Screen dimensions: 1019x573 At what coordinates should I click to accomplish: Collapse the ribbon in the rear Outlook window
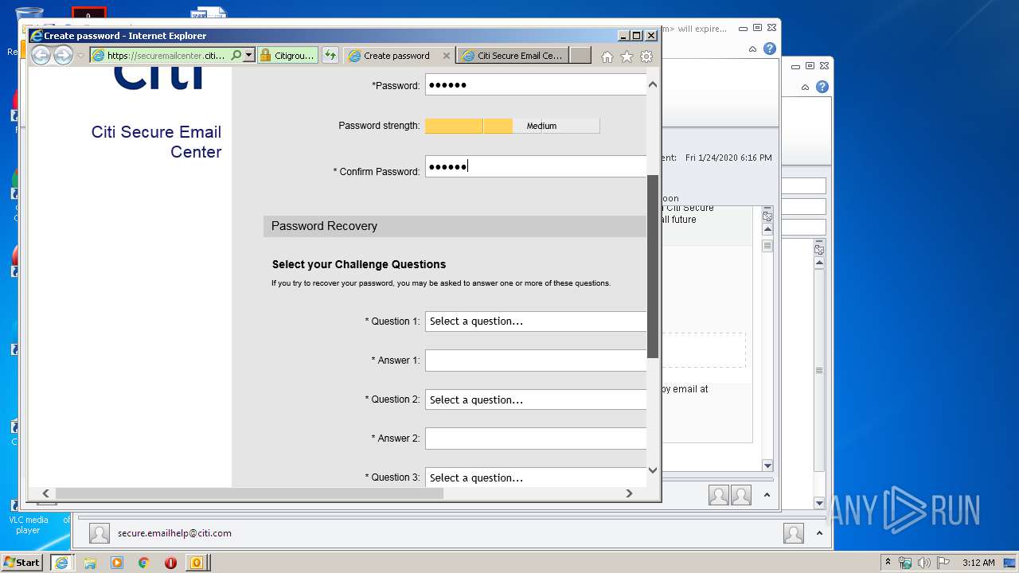point(805,88)
